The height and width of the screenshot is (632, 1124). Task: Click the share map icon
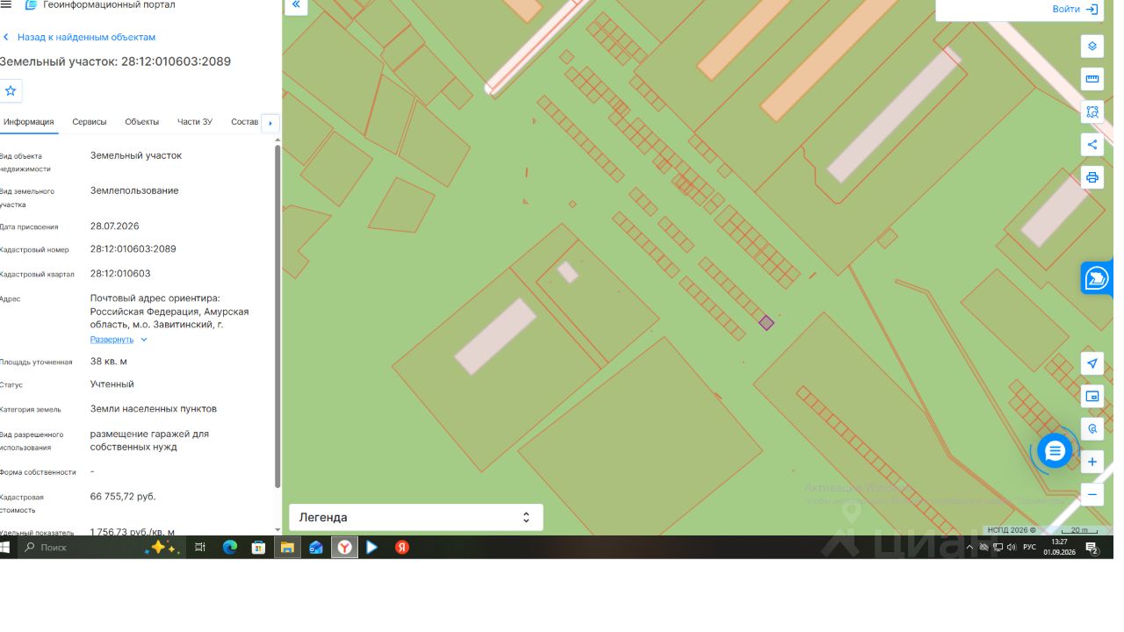click(x=1092, y=145)
